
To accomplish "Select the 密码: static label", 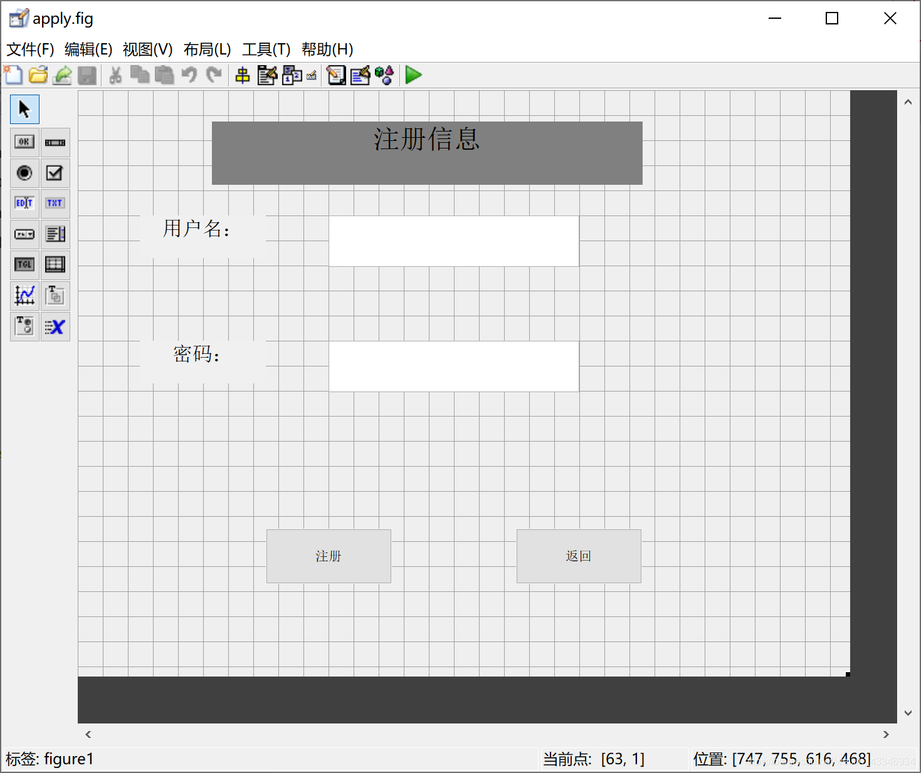I will (203, 362).
